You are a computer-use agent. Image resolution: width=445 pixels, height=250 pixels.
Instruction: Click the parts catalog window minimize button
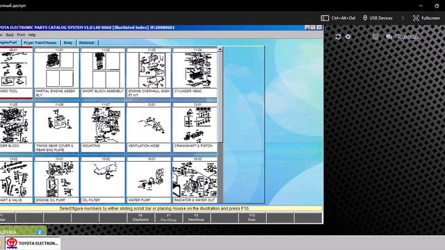[307, 28]
